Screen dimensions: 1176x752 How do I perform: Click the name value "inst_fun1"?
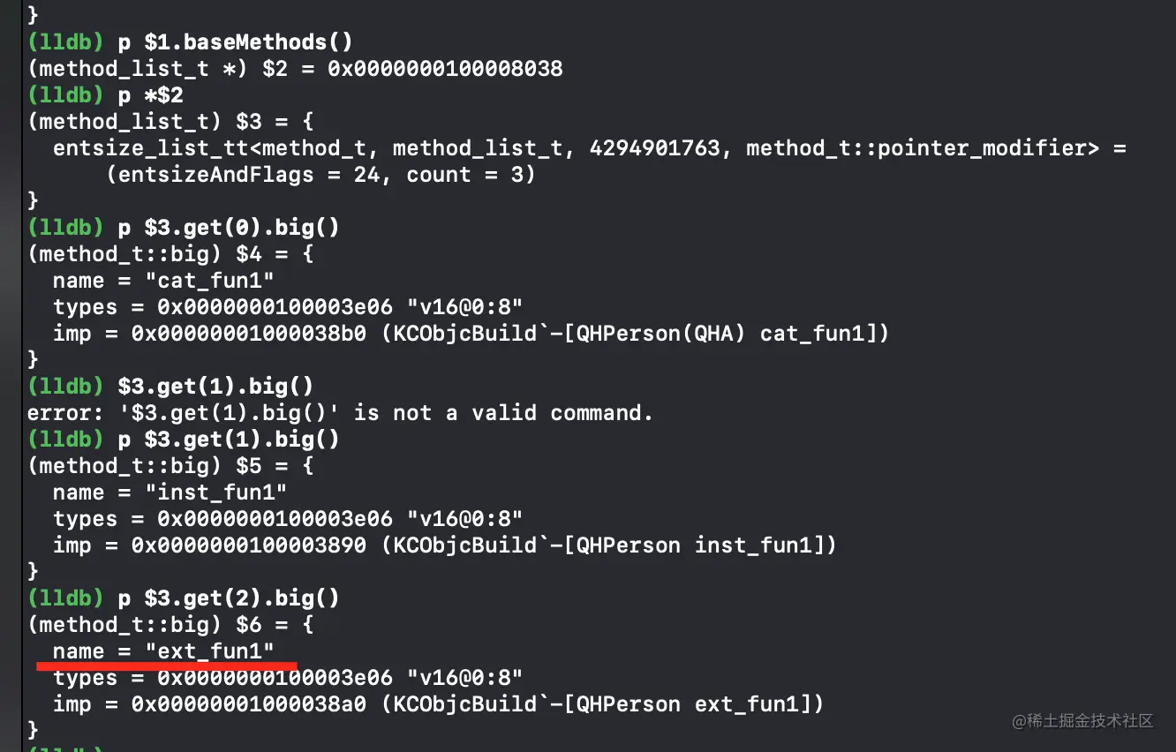(x=216, y=492)
